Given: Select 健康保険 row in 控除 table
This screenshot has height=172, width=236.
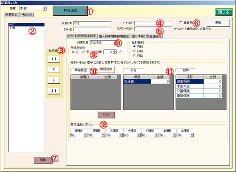Looking at the screenshot, I should pyautogui.click(x=190, y=81).
